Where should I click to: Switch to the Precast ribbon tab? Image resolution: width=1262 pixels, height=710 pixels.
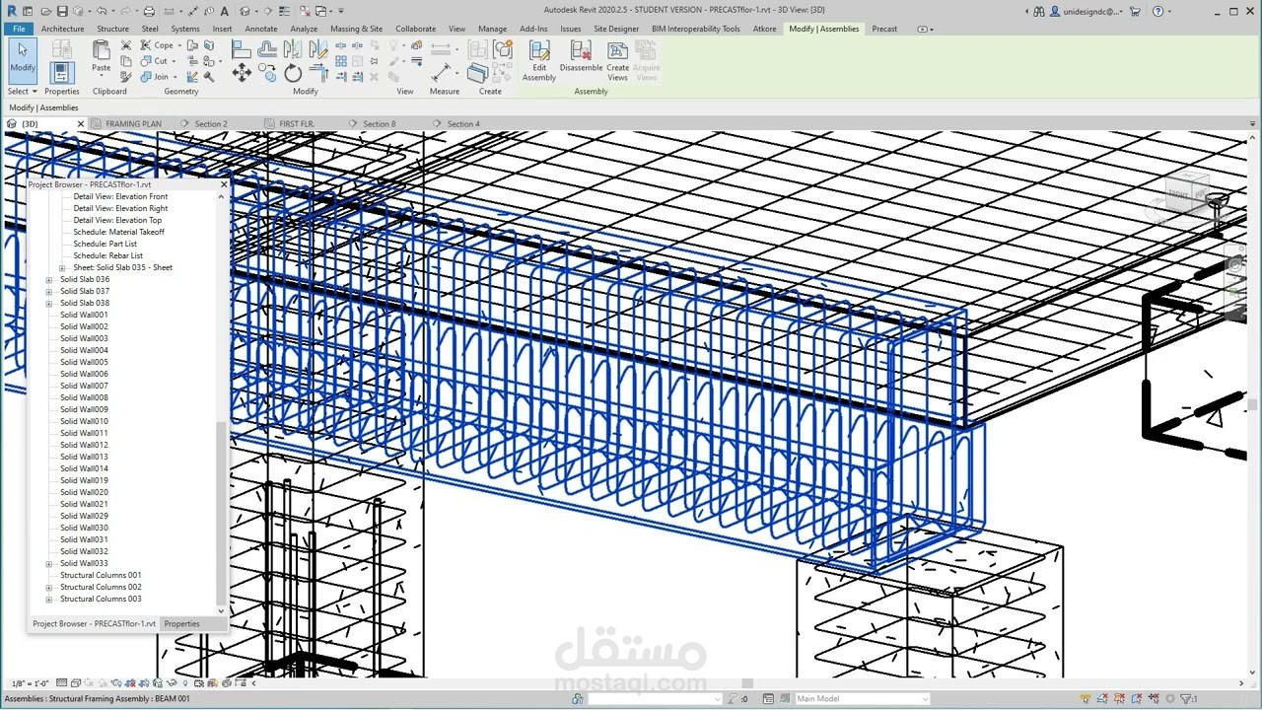pos(884,29)
